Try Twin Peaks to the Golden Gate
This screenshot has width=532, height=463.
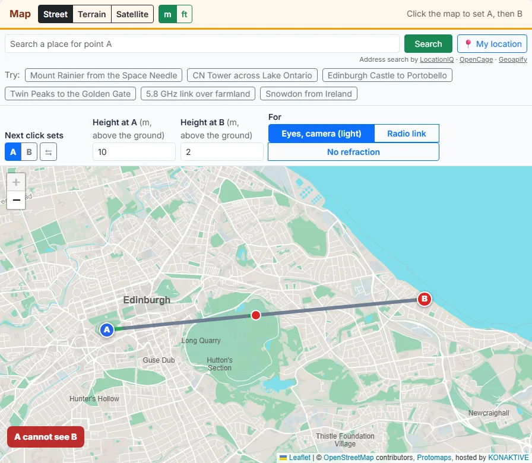pos(70,94)
